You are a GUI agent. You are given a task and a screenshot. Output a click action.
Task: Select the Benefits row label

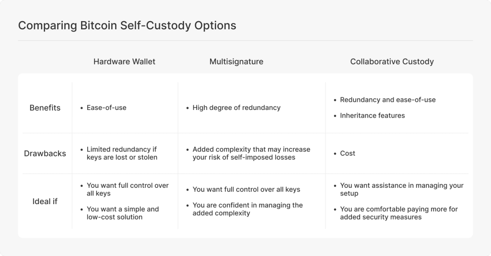pos(45,108)
